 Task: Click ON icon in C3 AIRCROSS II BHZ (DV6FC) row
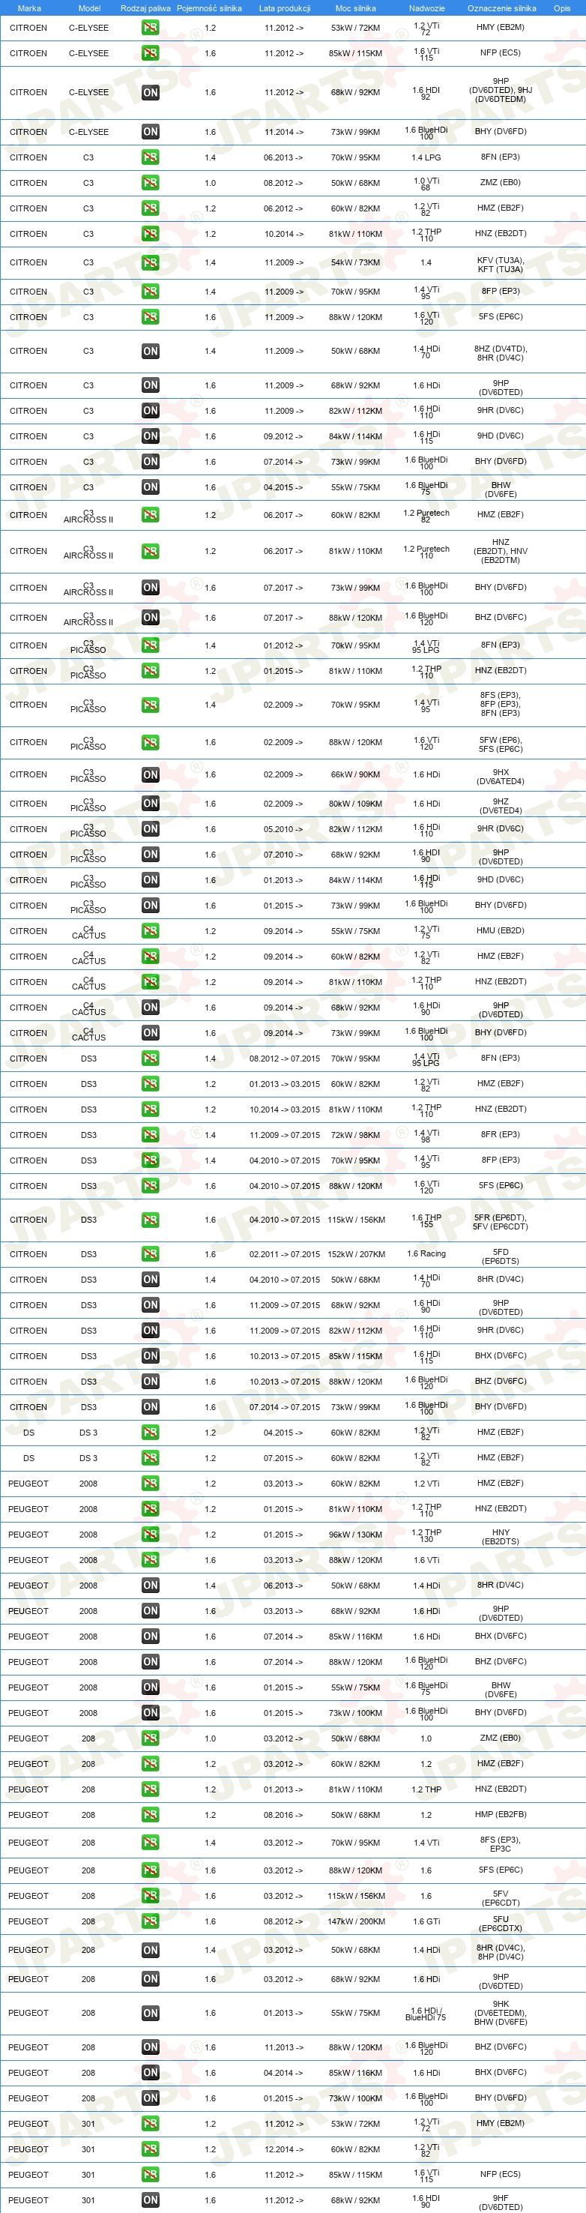(x=151, y=618)
